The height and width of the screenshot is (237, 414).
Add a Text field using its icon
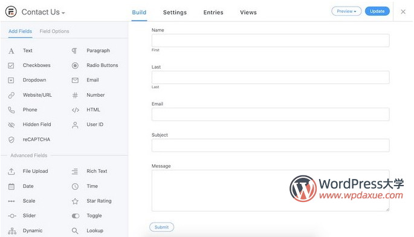coord(11,51)
